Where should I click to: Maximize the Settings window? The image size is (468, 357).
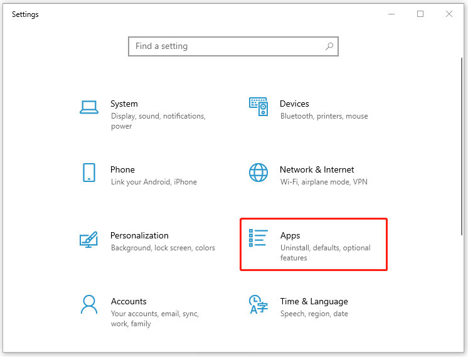click(x=420, y=14)
